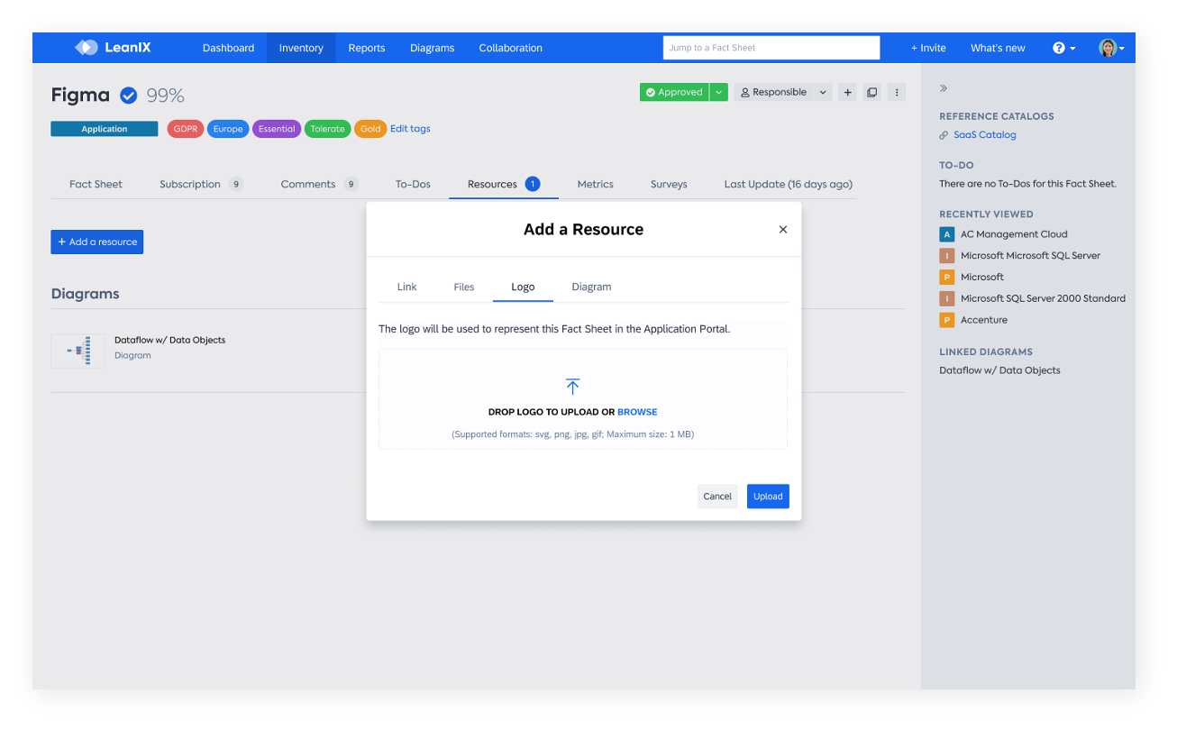Image resolution: width=1177 pixels, height=730 pixels.
Task: Expand the Responsible dropdown arrow
Action: click(823, 92)
